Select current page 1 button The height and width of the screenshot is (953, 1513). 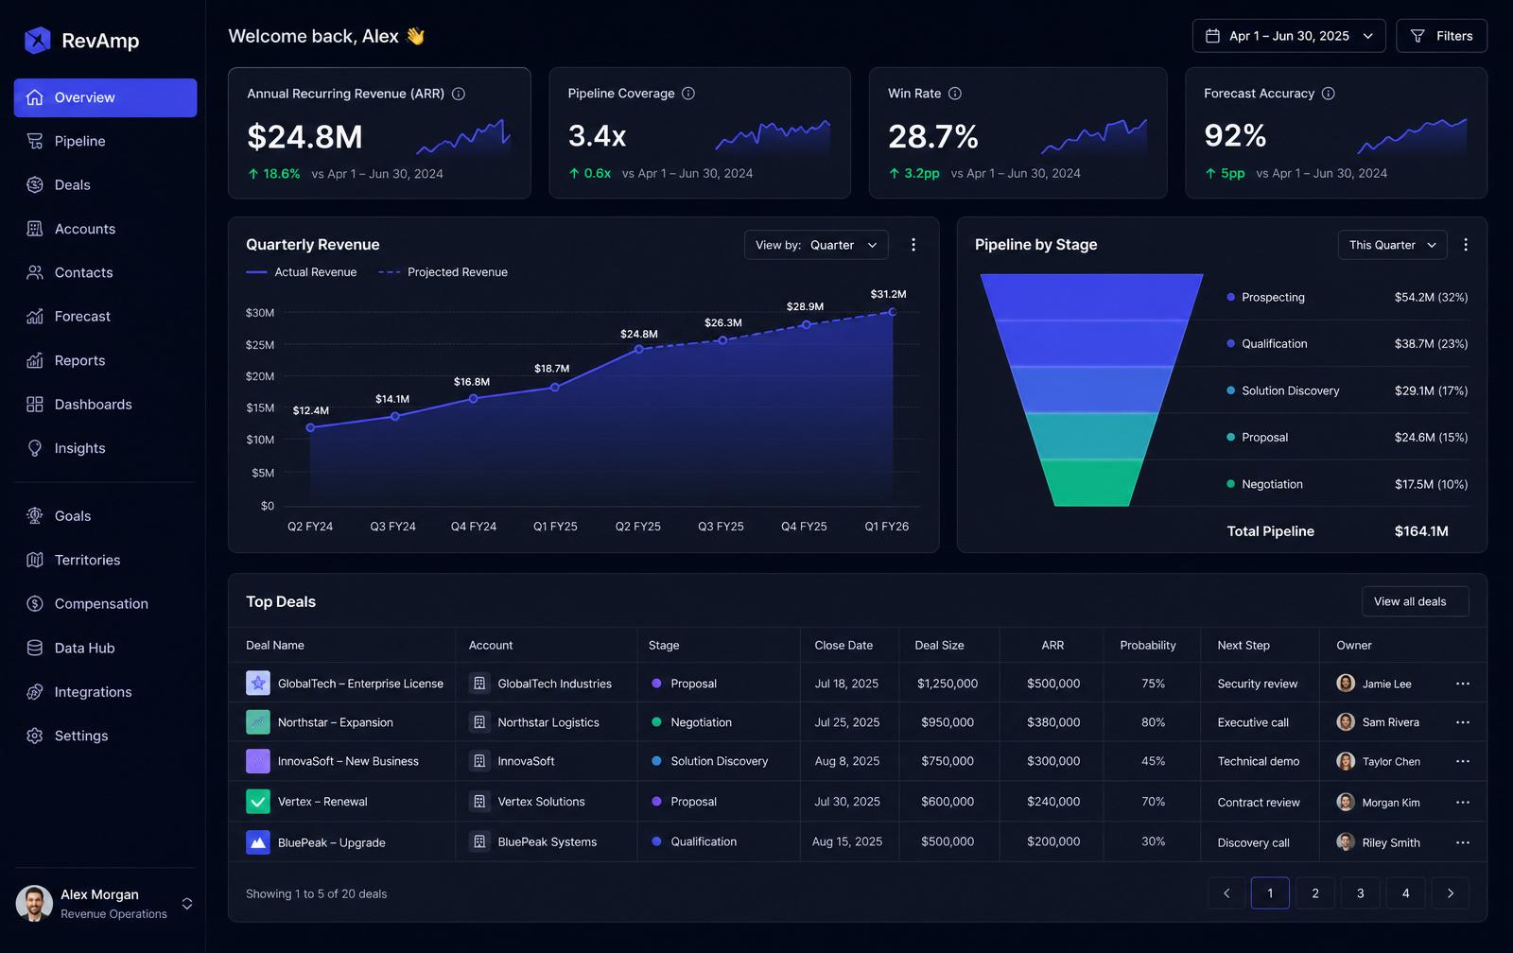[1270, 893]
